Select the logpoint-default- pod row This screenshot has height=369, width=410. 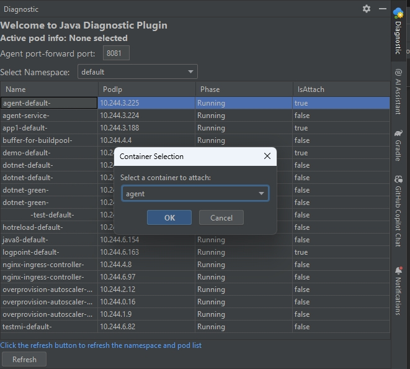click(x=50, y=252)
